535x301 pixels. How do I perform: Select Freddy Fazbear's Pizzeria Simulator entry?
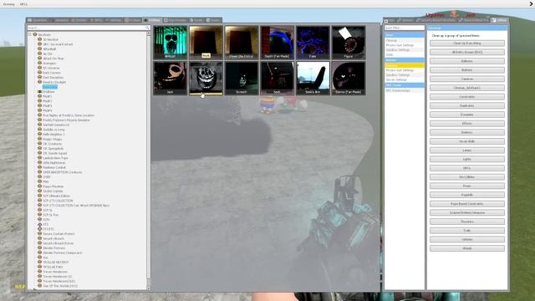pyautogui.click(x=66, y=120)
